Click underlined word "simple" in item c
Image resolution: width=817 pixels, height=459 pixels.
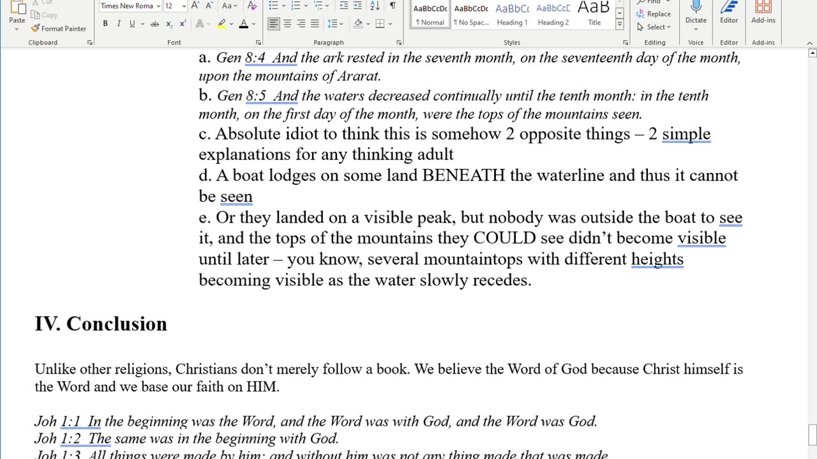click(x=686, y=134)
